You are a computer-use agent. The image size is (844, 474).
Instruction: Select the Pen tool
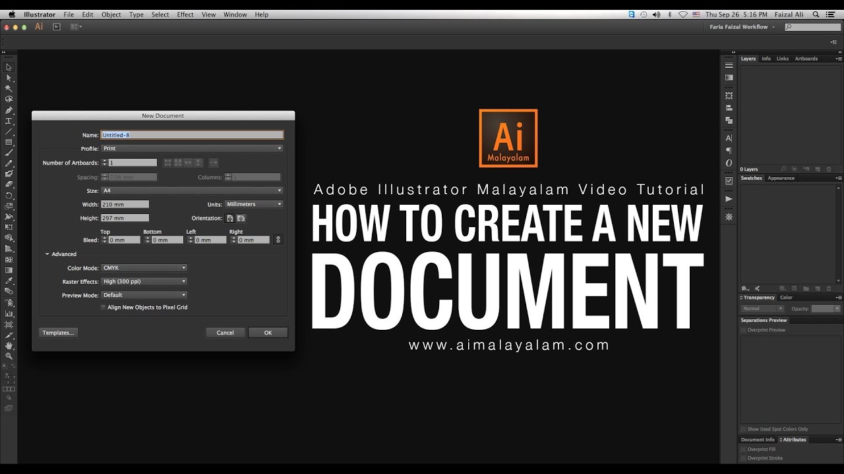9,110
